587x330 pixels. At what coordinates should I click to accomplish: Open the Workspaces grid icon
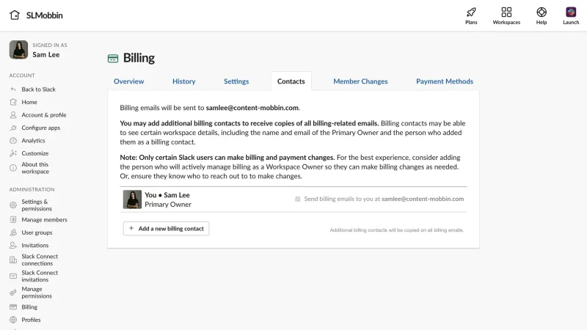click(506, 12)
